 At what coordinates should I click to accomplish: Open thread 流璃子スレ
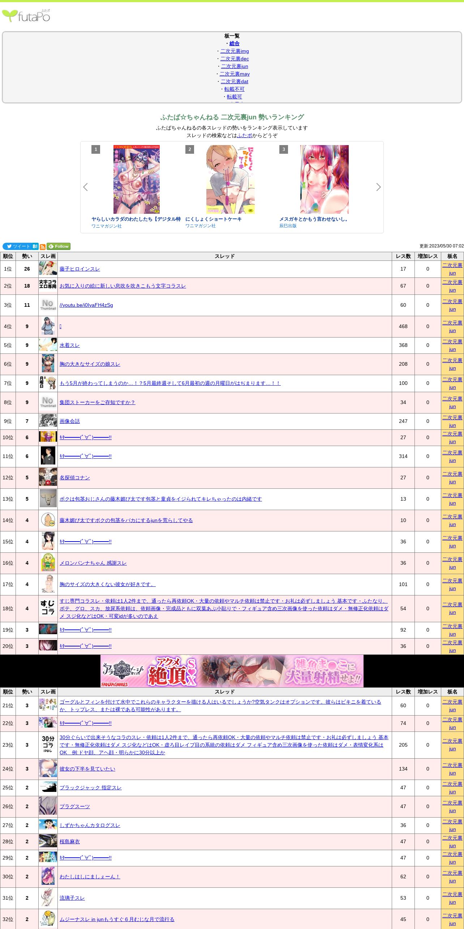click(72, 898)
